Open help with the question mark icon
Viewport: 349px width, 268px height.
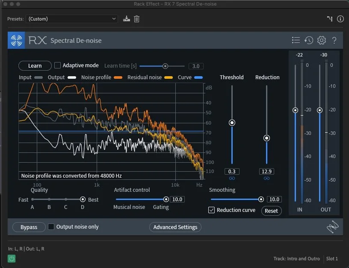click(x=334, y=40)
